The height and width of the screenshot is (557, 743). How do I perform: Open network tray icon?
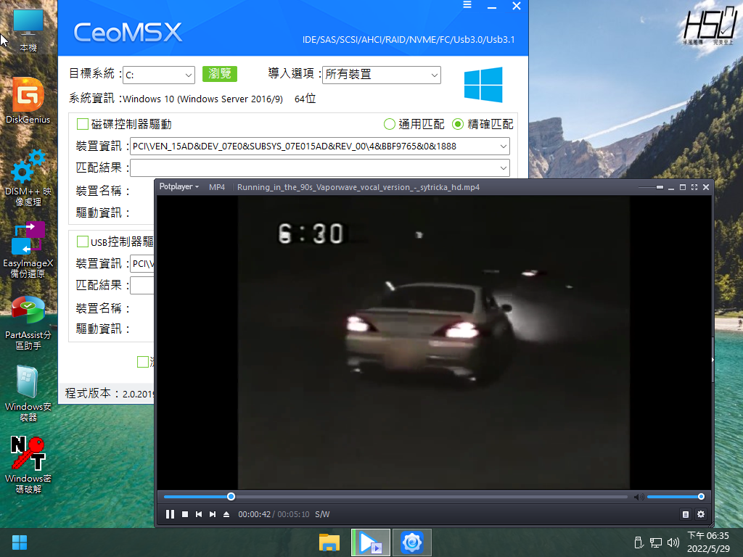pos(656,542)
